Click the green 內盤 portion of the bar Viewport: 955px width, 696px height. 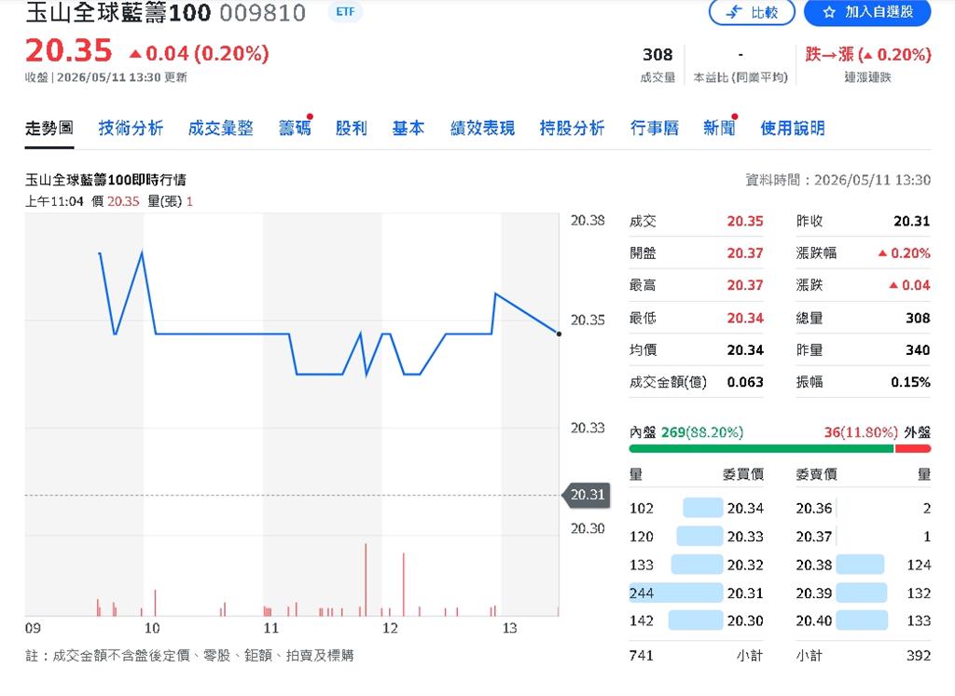(x=761, y=449)
